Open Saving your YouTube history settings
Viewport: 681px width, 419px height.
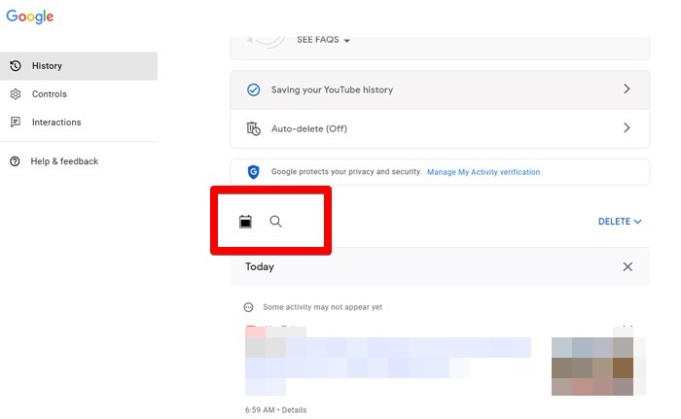[x=440, y=89]
